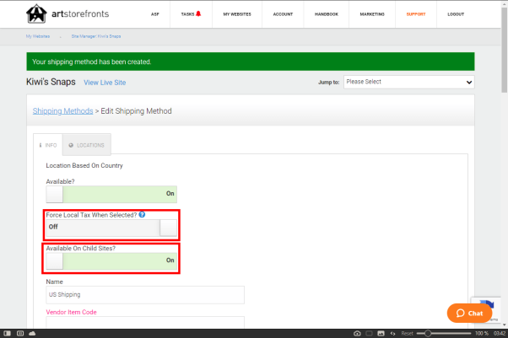The height and width of the screenshot is (338, 508).
Task: Click the cloud icon in bottom bar
Action: [32, 334]
